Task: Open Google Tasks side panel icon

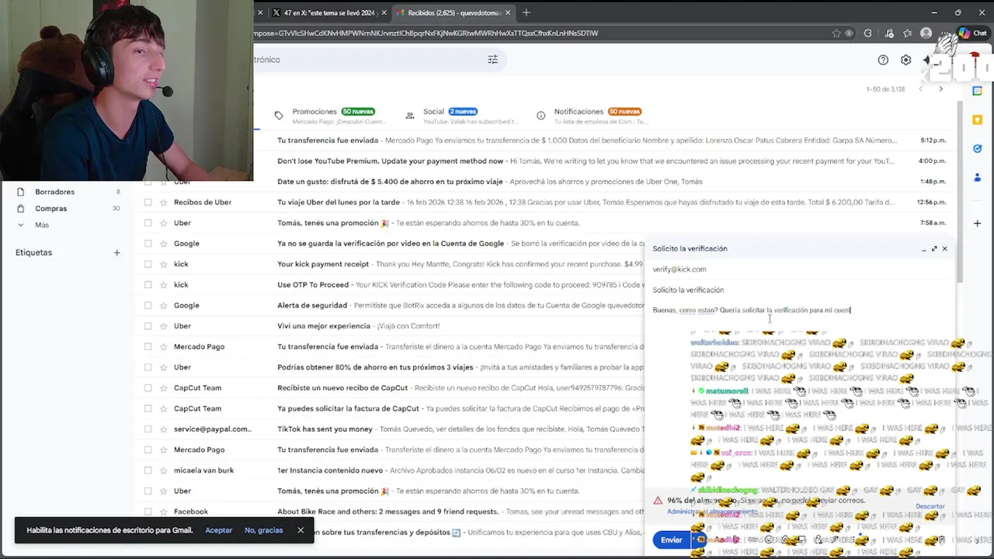Action: [x=978, y=148]
